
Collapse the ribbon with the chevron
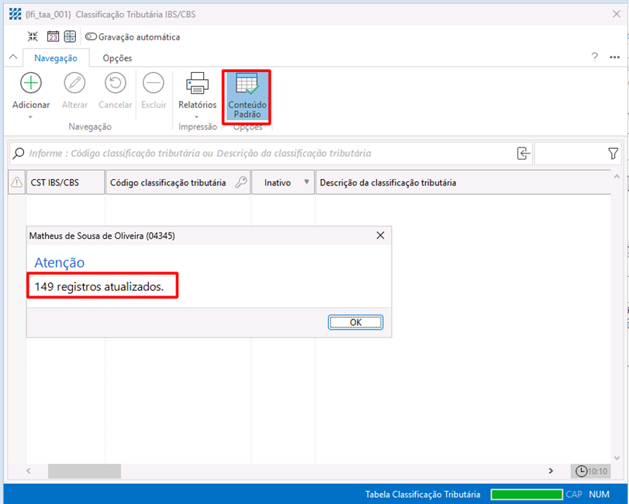point(12,58)
